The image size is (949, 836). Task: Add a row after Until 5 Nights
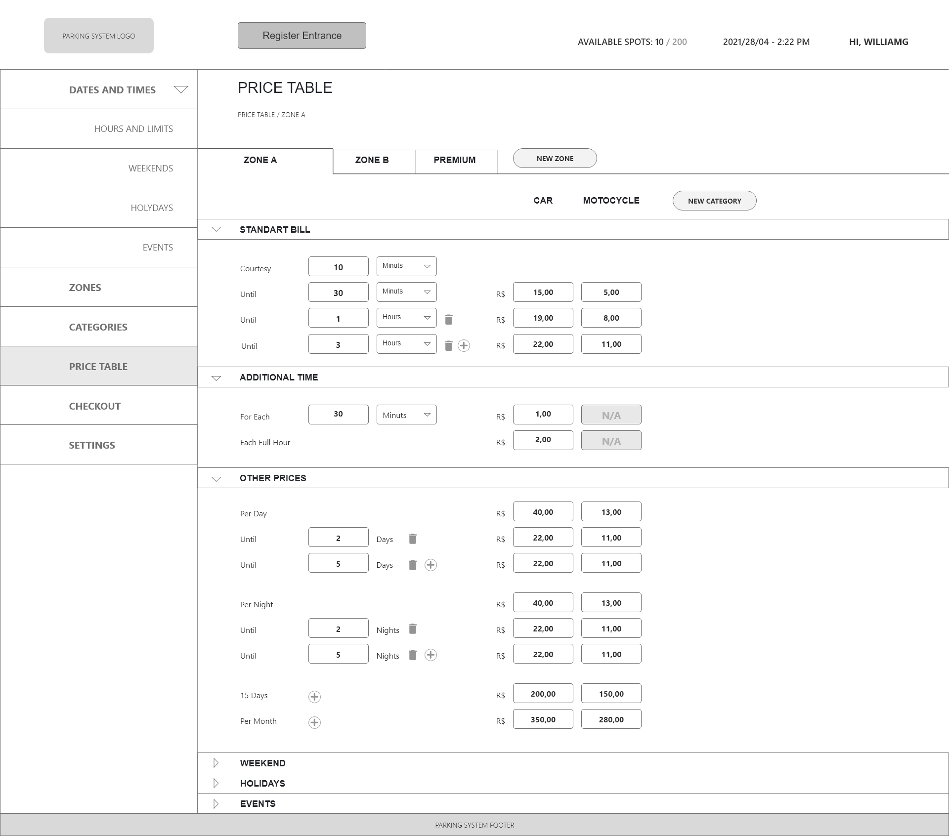point(431,655)
